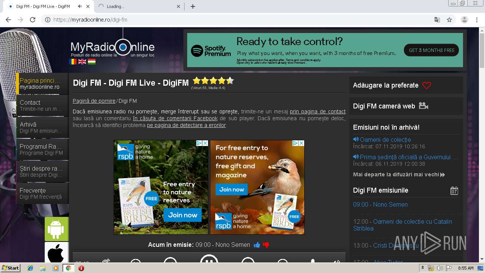The image size is (485, 273).
Task: Open Chrome profile avatar menu
Action: 465,20
